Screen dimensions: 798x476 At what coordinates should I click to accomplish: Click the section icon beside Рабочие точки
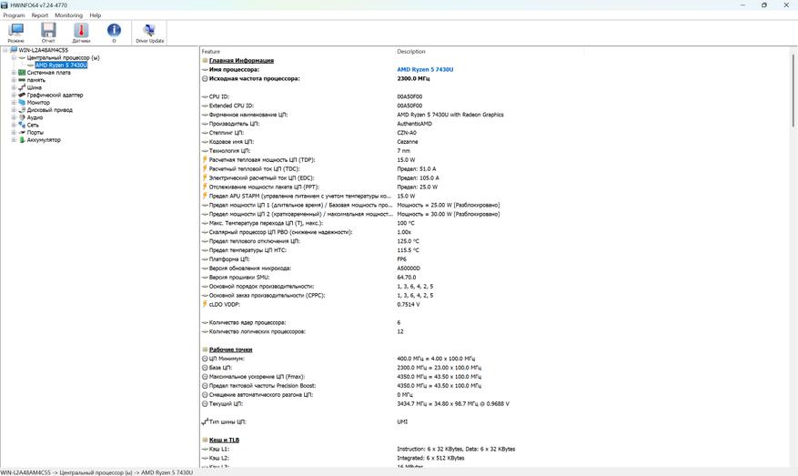(x=205, y=349)
